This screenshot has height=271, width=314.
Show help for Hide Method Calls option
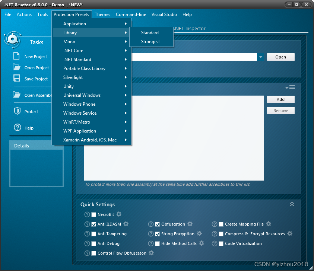pos(151,243)
